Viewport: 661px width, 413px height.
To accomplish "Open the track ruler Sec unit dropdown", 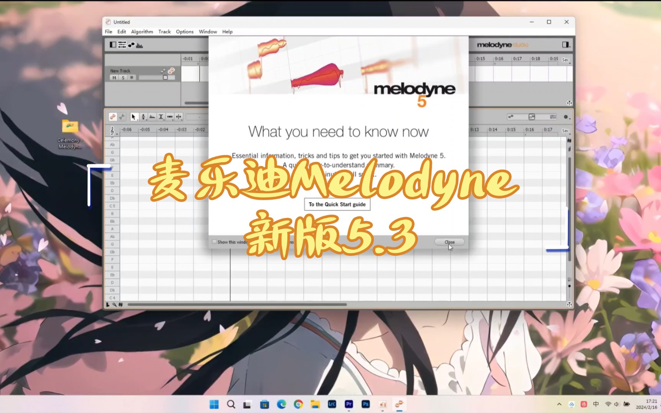I will 566,60.
